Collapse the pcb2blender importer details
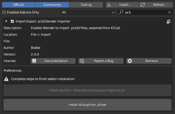 (x=6, y=21)
